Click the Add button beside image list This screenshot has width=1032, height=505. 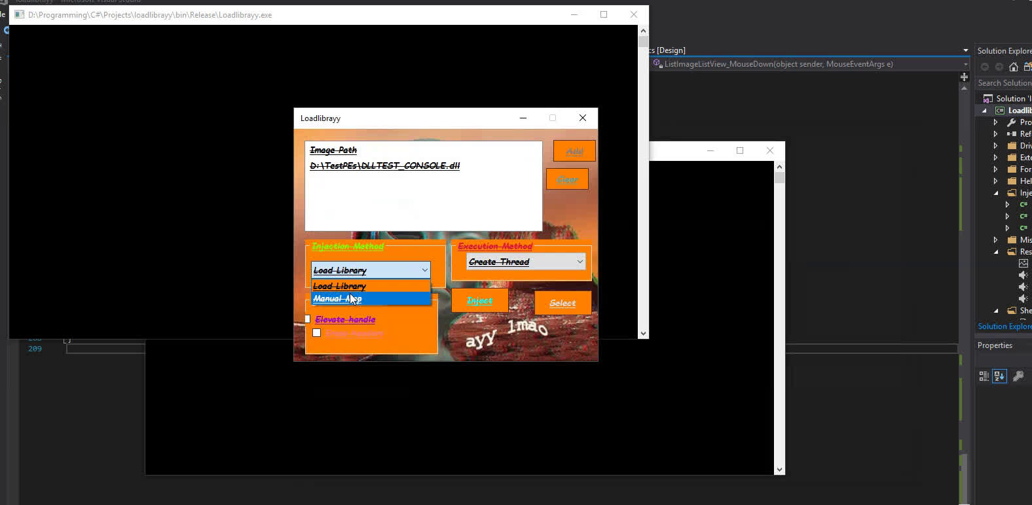coord(574,151)
